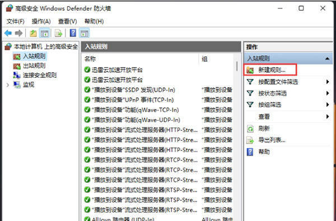Toggle the Show/Hide console tree icon
Image resolution: width=336 pixels, height=221 pixels.
click(45, 33)
